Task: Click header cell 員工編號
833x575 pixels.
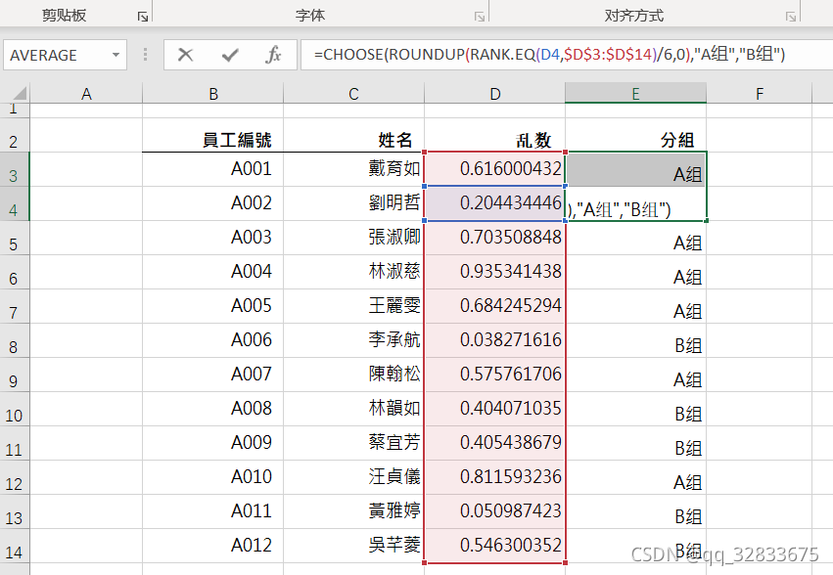Action: (x=213, y=135)
